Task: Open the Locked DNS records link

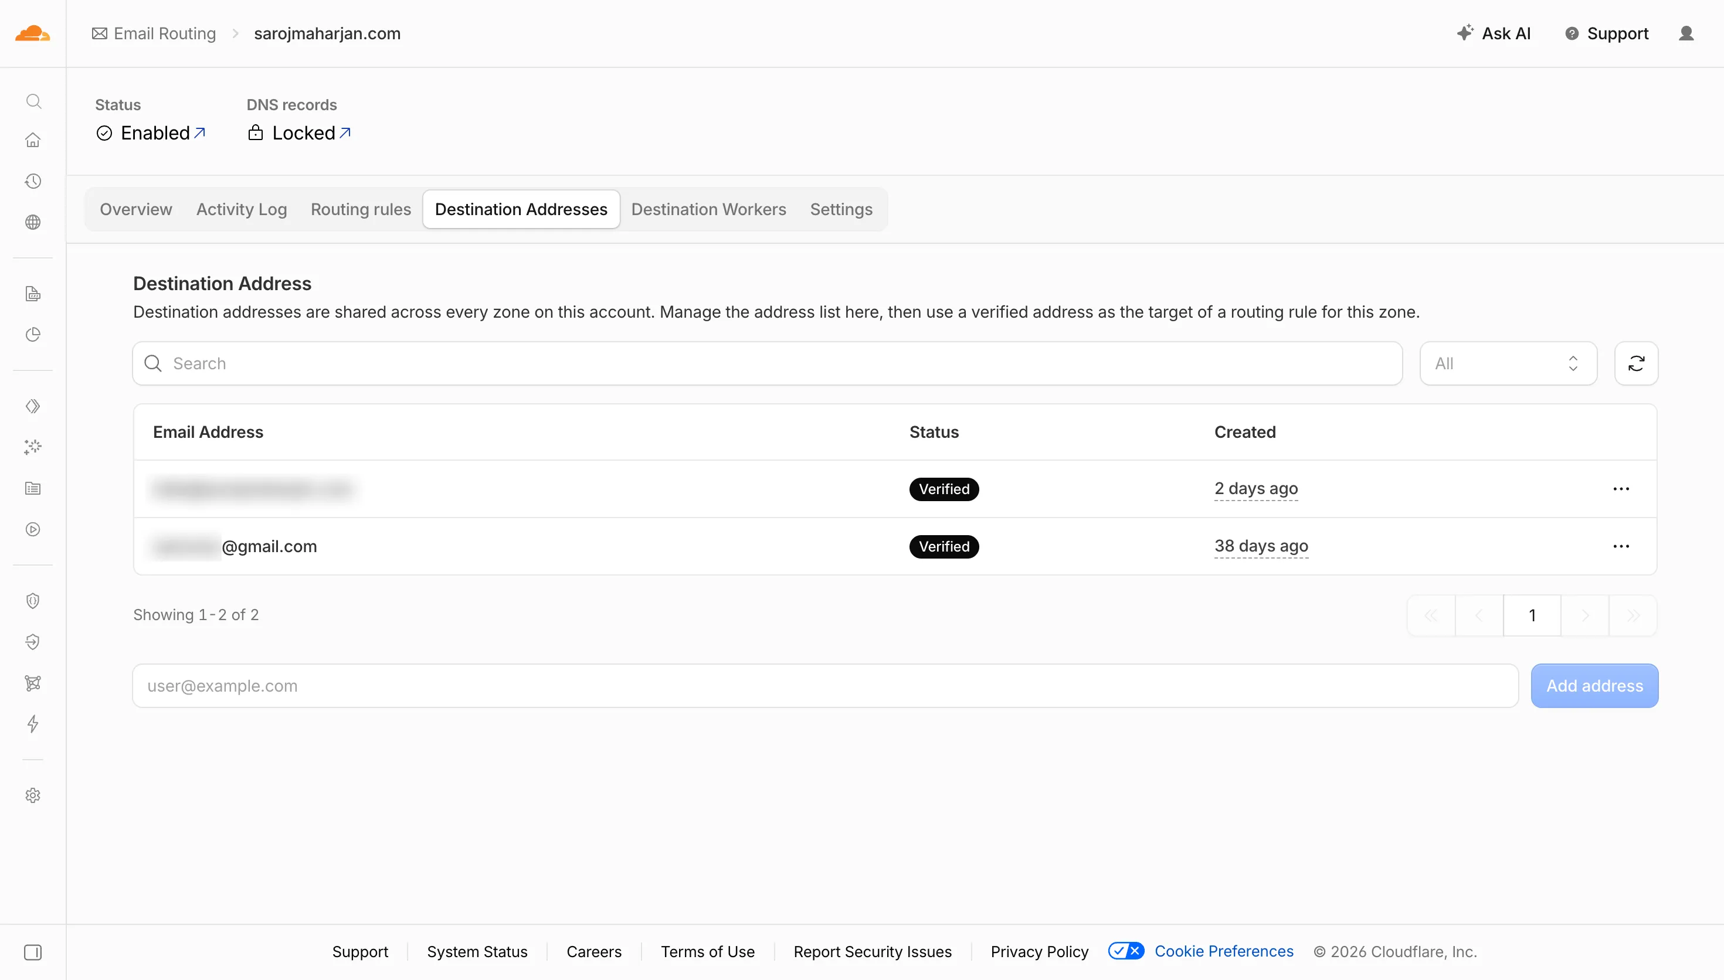Action: coord(311,133)
